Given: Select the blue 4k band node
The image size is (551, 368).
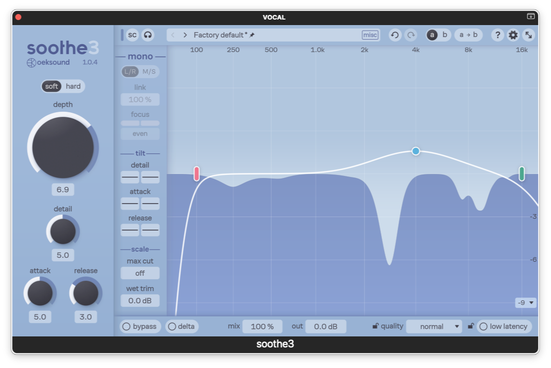Looking at the screenshot, I should coord(416,151).
